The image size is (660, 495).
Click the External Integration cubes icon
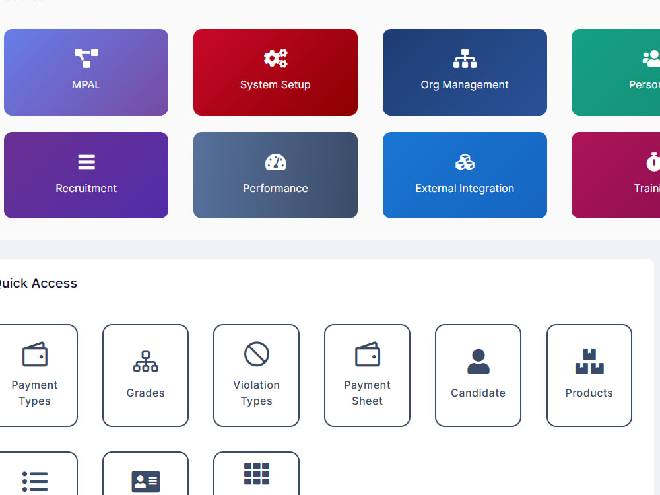[465, 162]
